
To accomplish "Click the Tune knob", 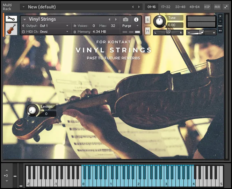I will tap(159, 22).
